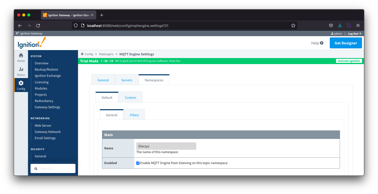Click Activate Ignition button
The width and height of the screenshot is (378, 194).
(x=349, y=61)
